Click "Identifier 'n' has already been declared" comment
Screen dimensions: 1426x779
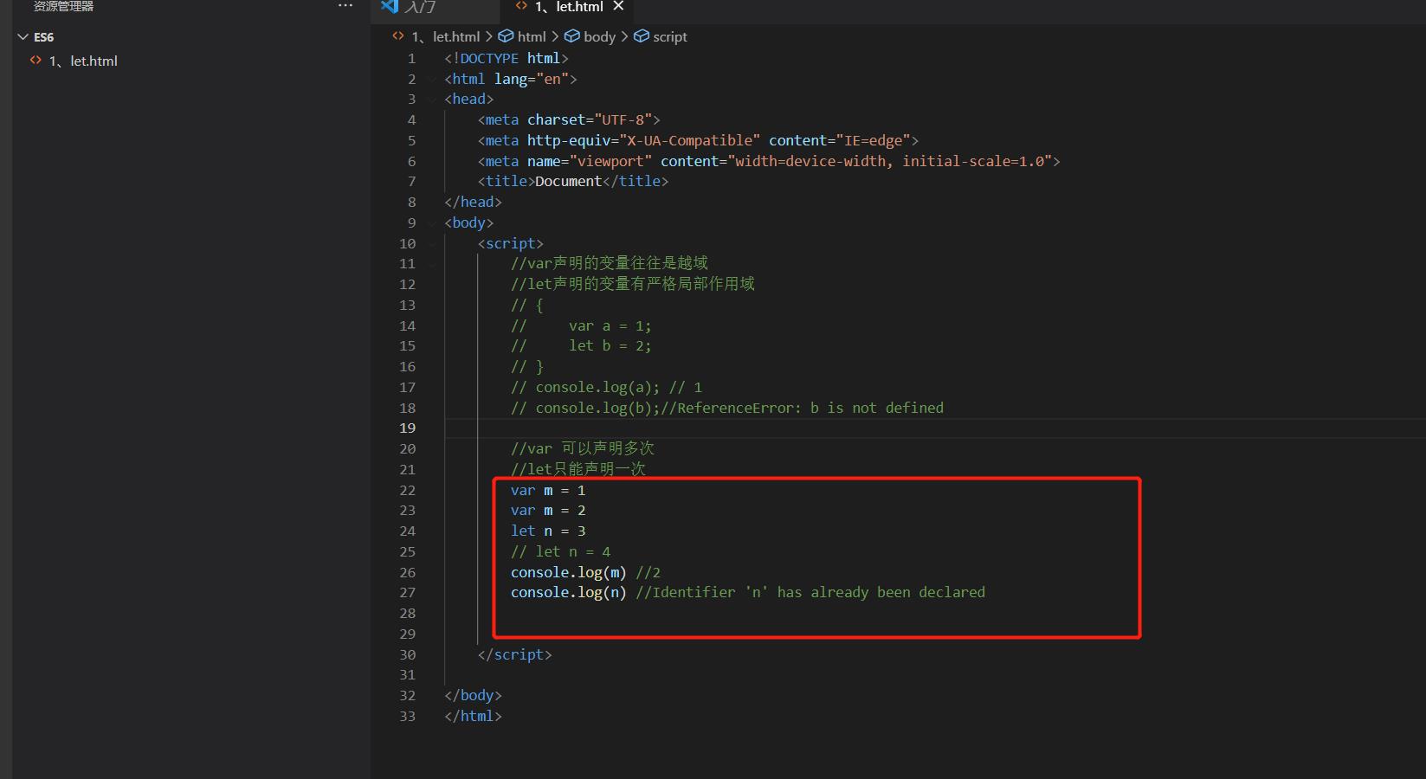click(x=818, y=592)
